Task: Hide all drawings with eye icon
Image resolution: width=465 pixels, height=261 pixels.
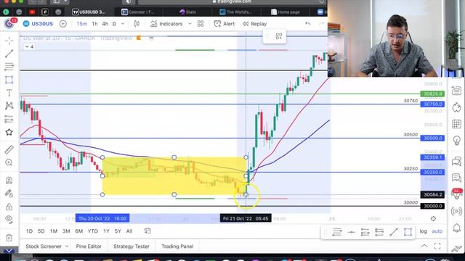Action: coord(9,219)
